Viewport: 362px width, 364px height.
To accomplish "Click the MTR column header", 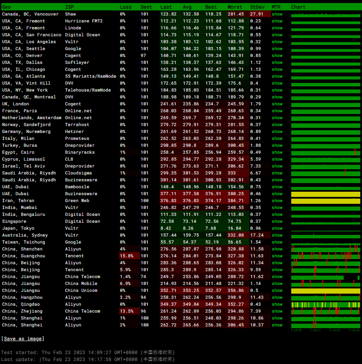I will [276, 7].
